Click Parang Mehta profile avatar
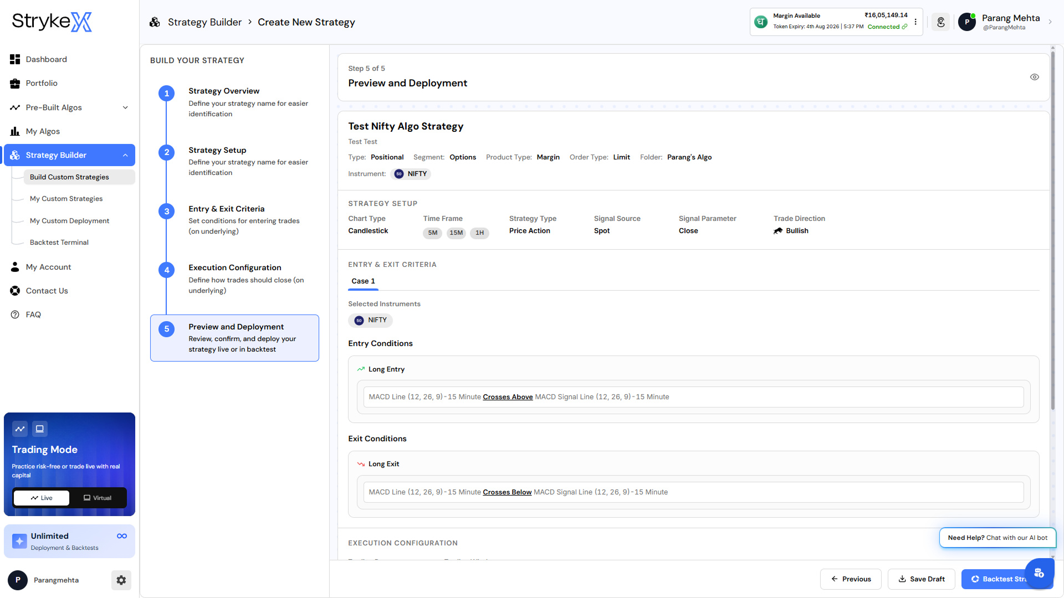This screenshot has width=1064, height=598. pyautogui.click(x=967, y=22)
